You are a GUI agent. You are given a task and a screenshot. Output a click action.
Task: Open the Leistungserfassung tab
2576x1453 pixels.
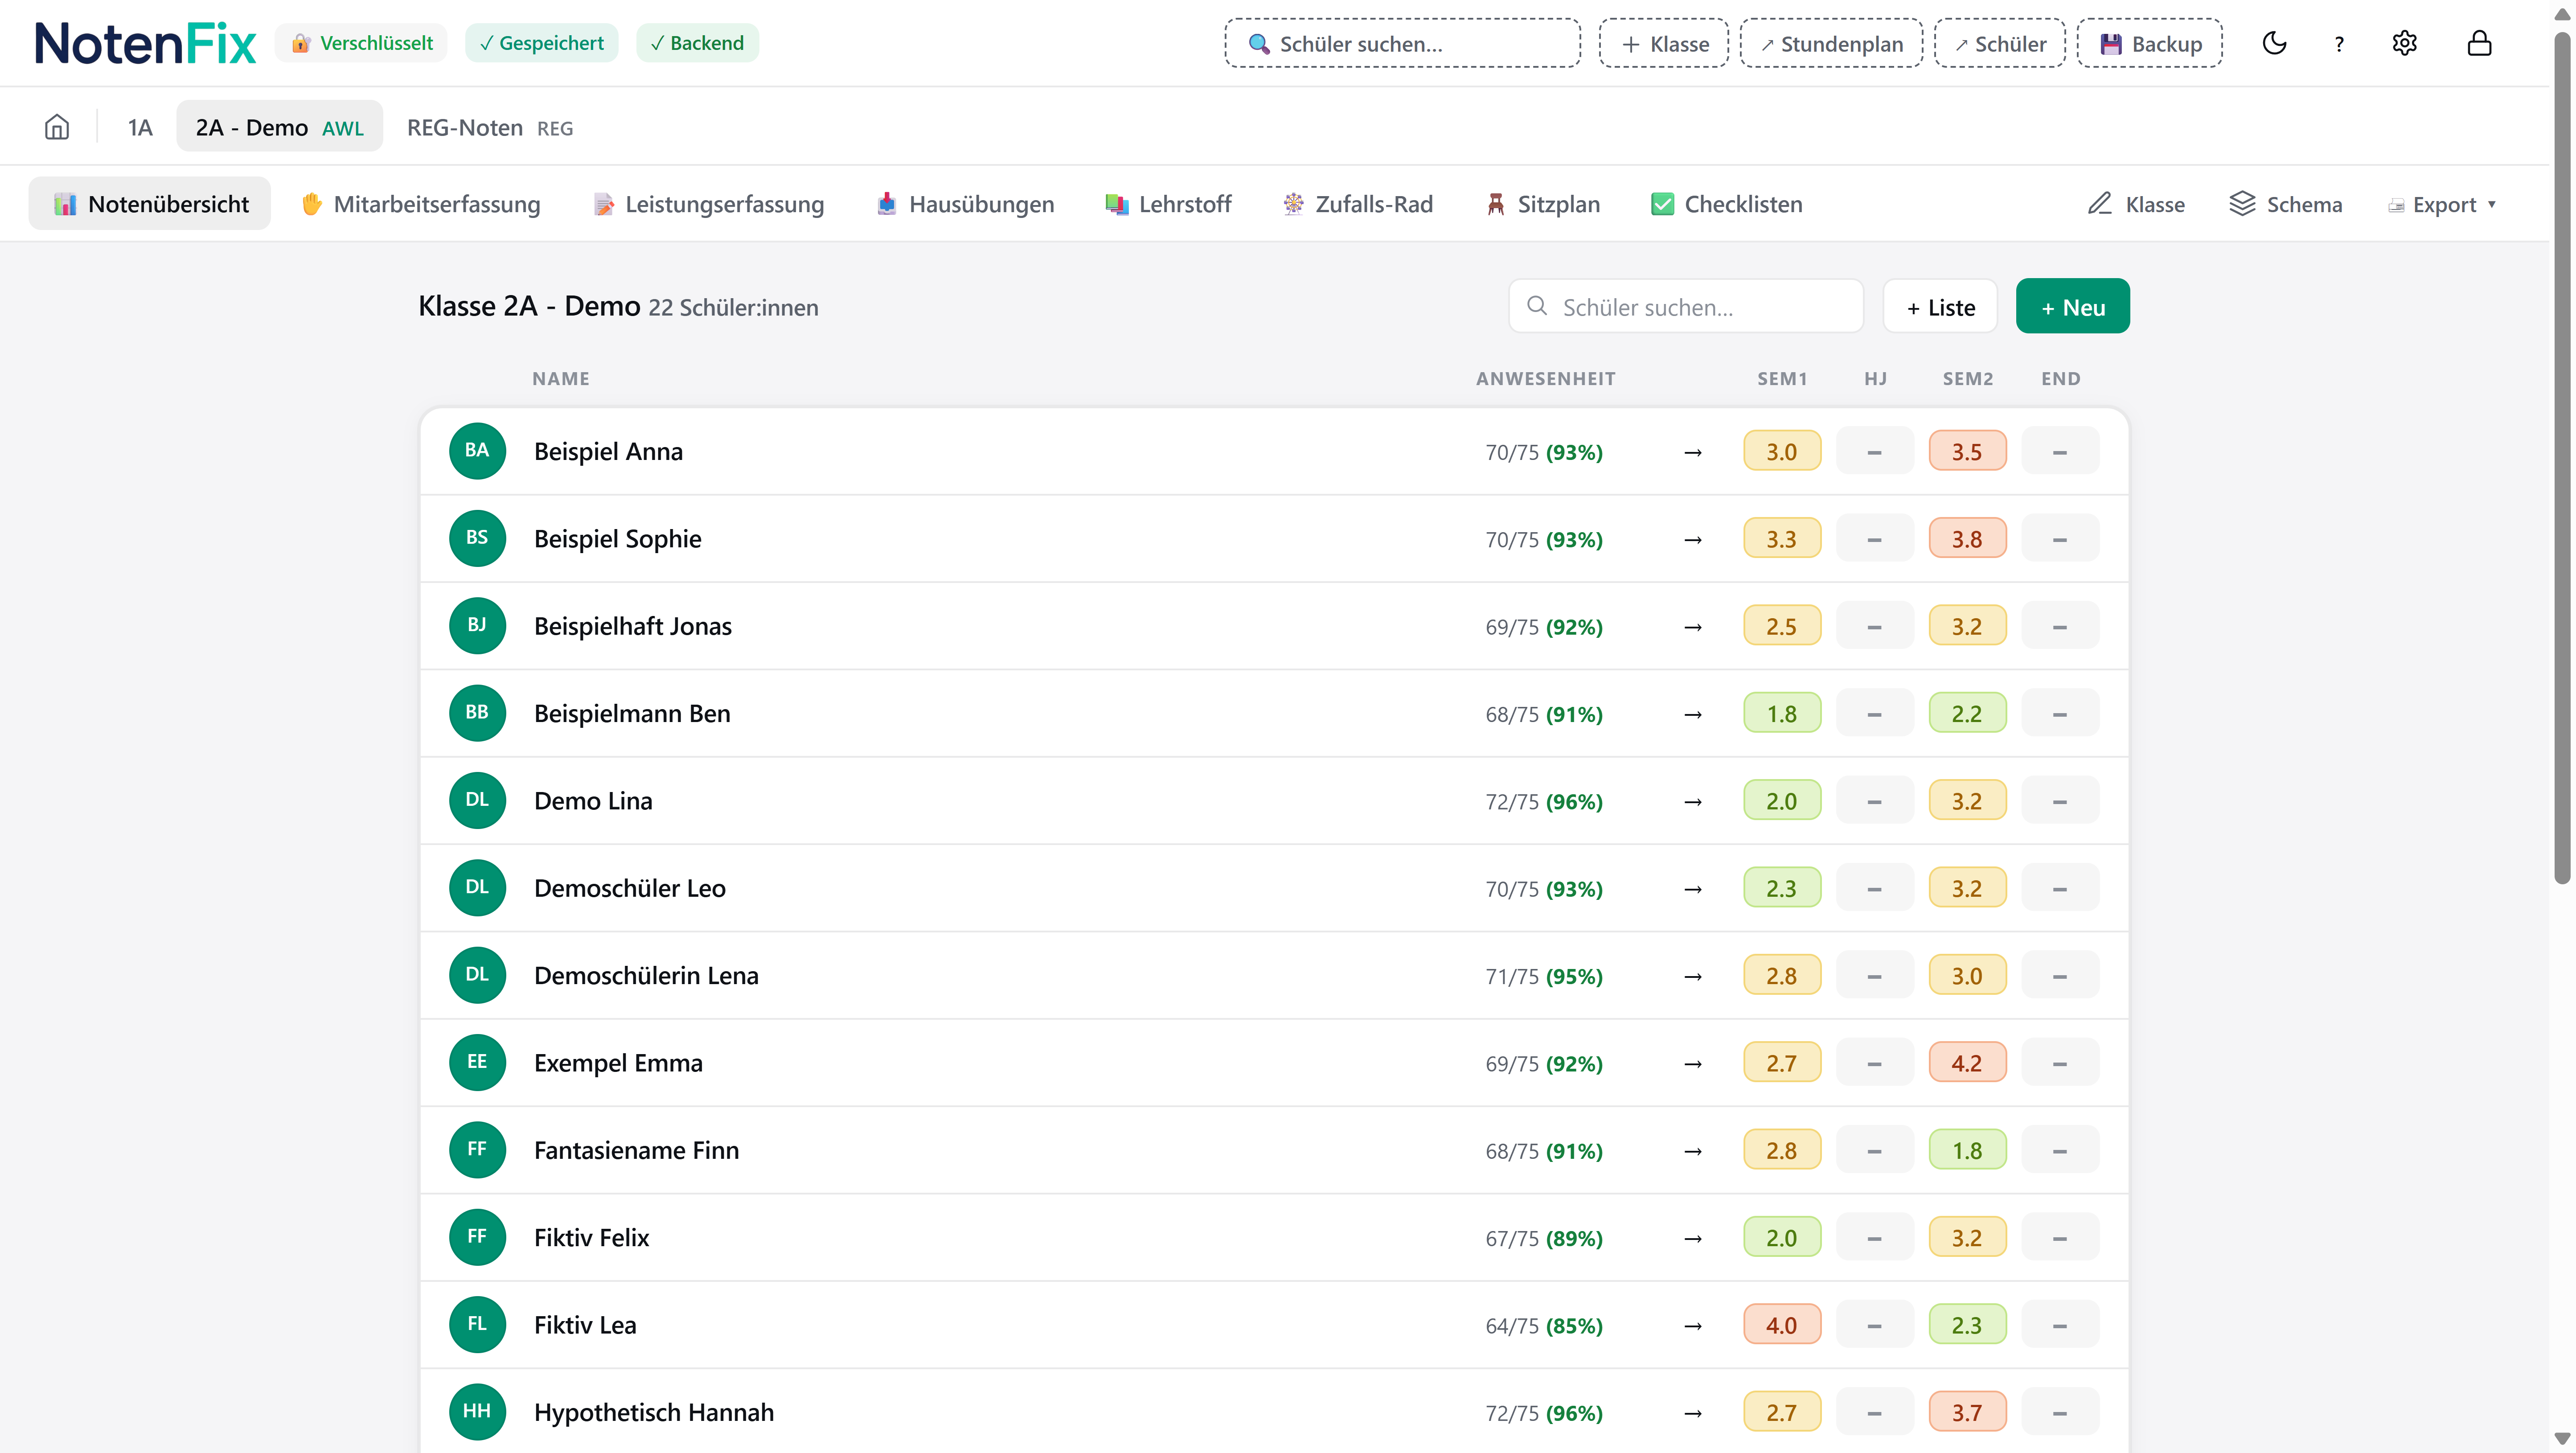pyautogui.click(x=709, y=204)
